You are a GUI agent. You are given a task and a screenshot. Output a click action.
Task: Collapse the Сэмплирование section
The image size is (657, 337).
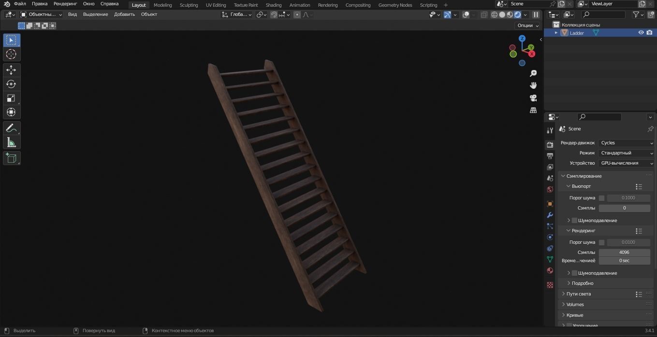(x=584, y=176)
